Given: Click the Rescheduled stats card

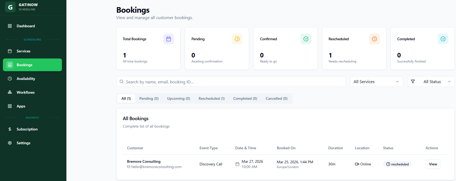Looking at the screenshot, I should [354, 48].
